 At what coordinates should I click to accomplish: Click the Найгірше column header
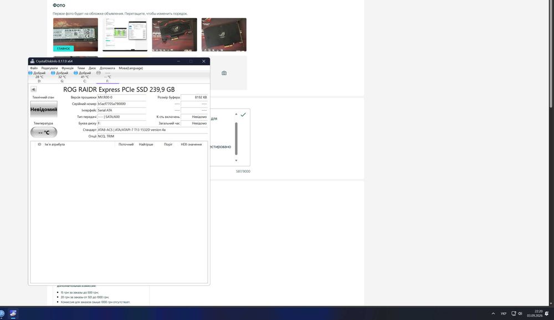[146, 144]
